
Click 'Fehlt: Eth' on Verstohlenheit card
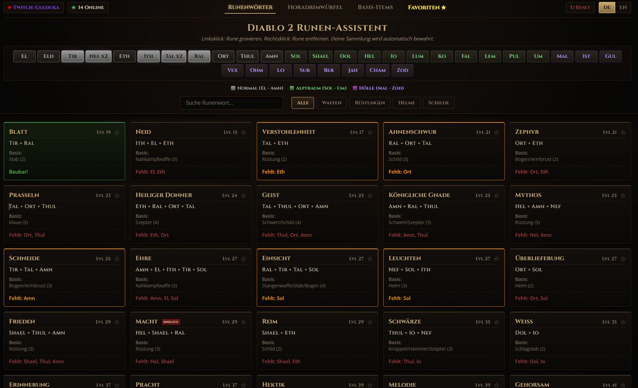(x=273, y=172)
